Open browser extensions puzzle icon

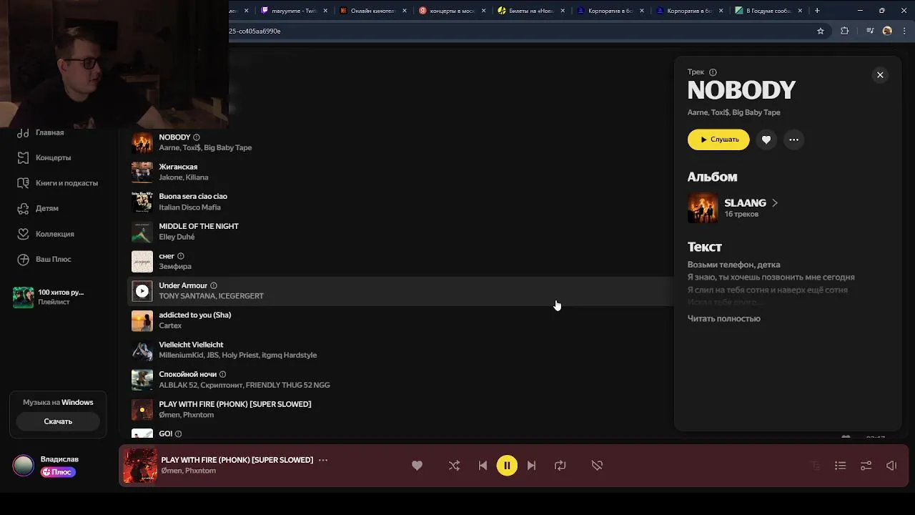(845, 31)
